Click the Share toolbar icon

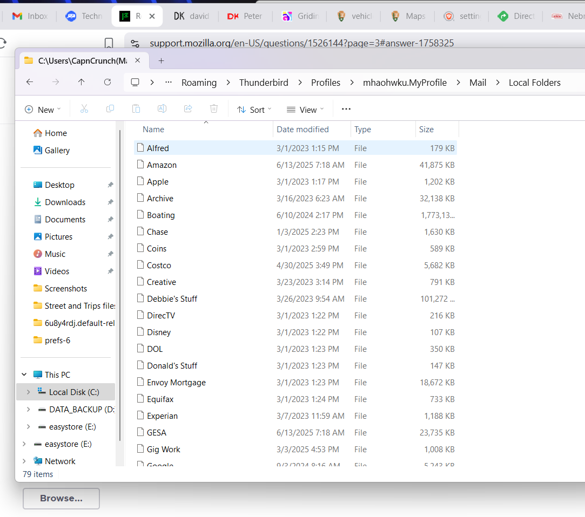[x=188, y=109]
